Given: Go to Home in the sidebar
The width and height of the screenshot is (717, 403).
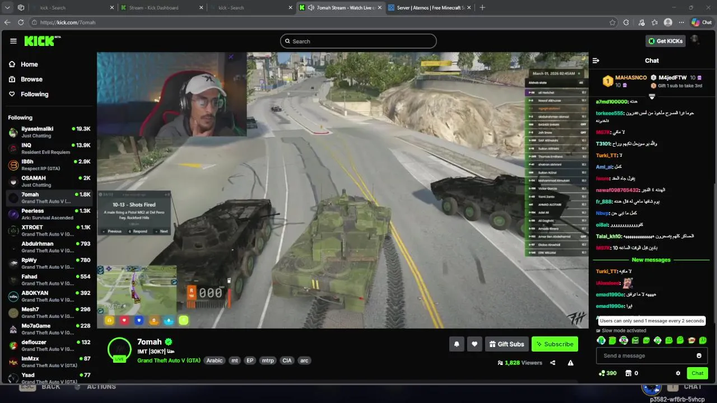Looking at the screenshot, I should pos(24,64).
